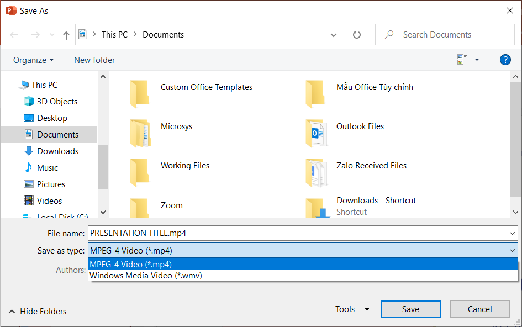Open the Organize menu
Screen dimensions: 522x327
point(34,60)
